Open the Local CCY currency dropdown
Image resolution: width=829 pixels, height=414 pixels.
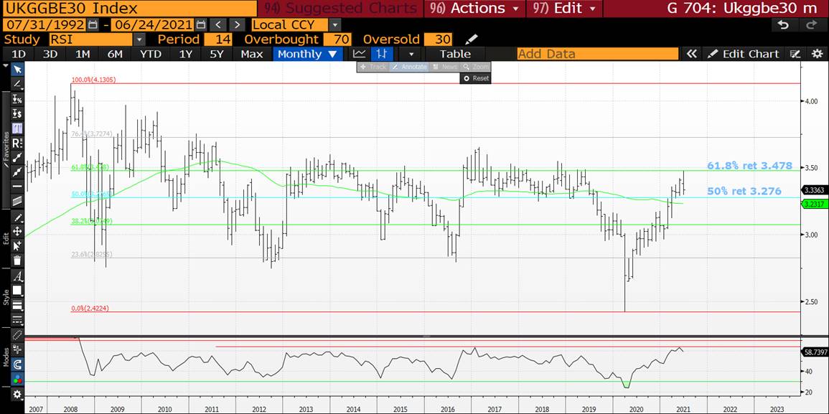tap(296, 25)
